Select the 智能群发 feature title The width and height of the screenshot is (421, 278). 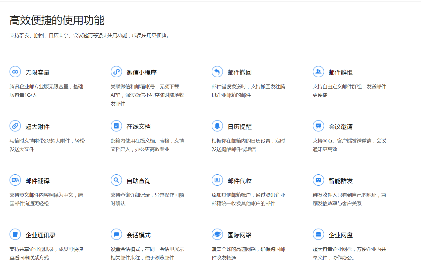[341, 181]
